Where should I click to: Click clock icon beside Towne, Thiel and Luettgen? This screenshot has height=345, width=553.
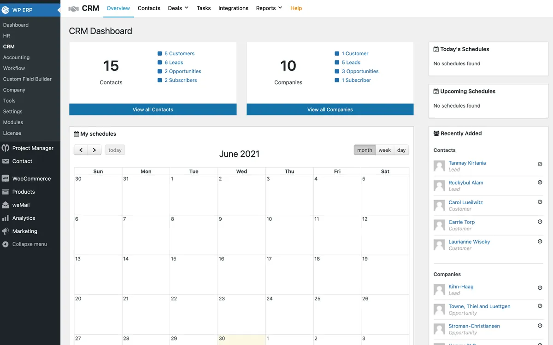coord(540,306)
